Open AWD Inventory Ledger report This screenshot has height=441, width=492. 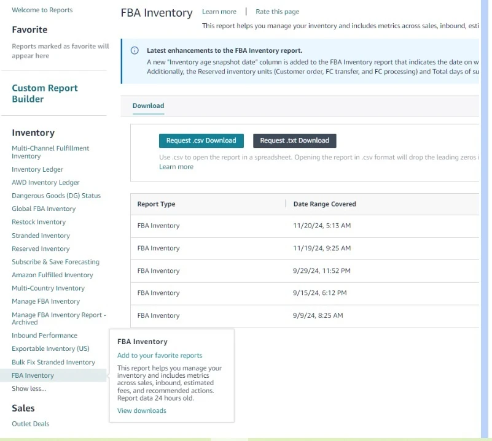point(45,182)
